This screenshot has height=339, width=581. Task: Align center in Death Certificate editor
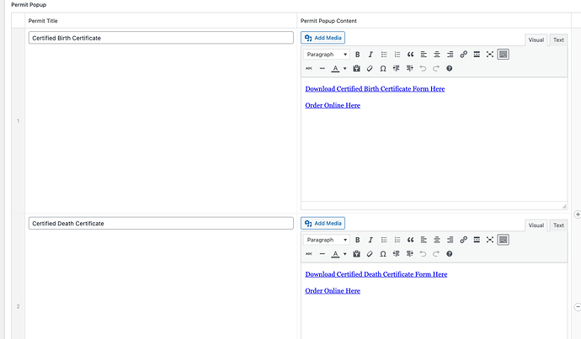tap(437, 240)
